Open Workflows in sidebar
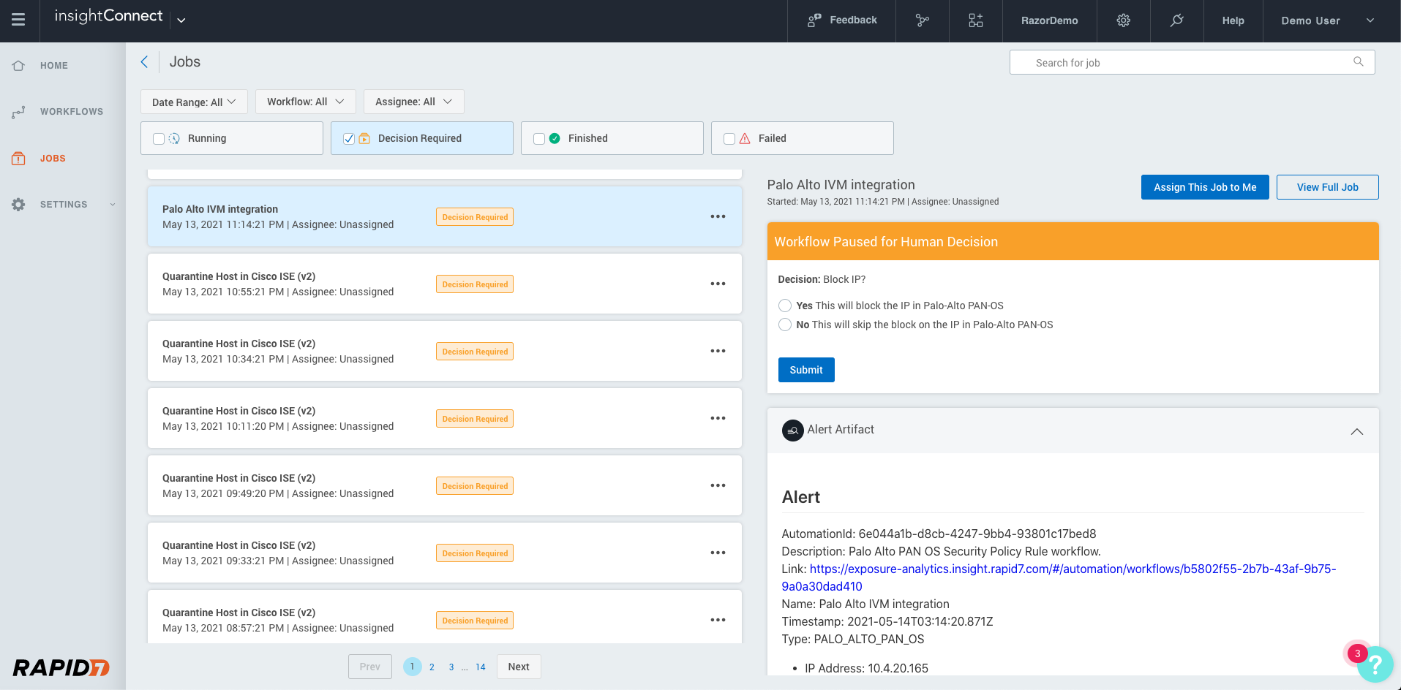Image resolution: width=1401 pixels, height=690 pixels. point(72,112)
